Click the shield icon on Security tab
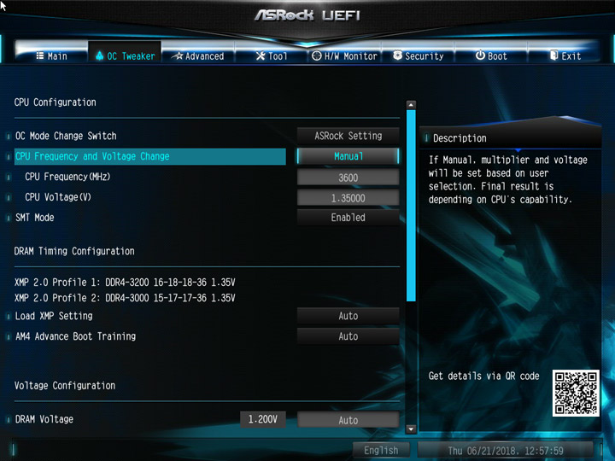 coord(397,55)
